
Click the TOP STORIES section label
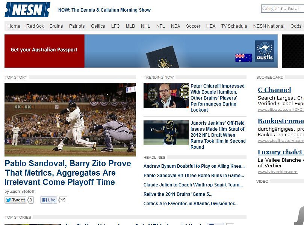[18, 217]
